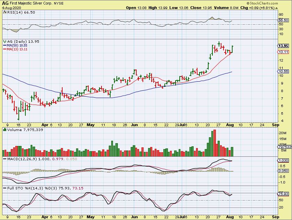Click the 15M volume axis label
The width and height of the screenshot is (292, 220).
coord(282,139)
